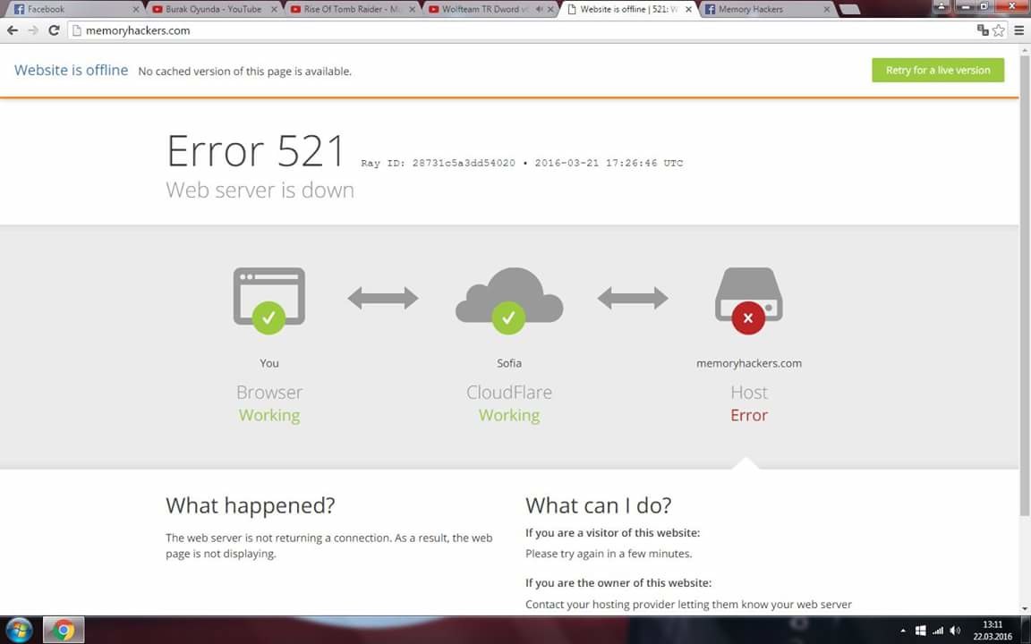This screenshot has height=644, width=1031.
Task: Click 'If you are the owner of this website' text
Action: 618,583
